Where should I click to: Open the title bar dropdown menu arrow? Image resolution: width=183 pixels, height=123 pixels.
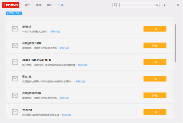click(x=164, y=5)
